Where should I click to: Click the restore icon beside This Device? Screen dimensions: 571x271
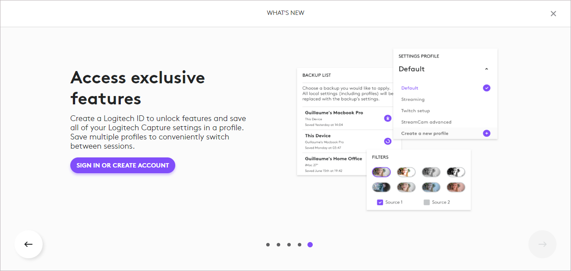point(387,141)
